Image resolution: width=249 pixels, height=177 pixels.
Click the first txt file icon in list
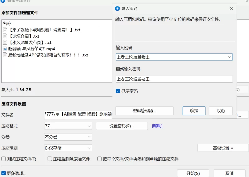pyautogui.click(x=5, y=30)
